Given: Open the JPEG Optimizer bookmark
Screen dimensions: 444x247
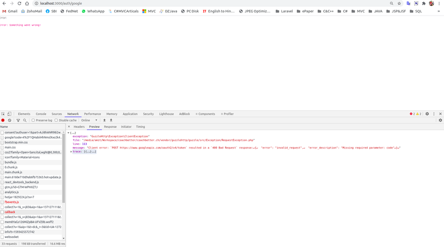Looking at the screenshot, I should 255,11.
